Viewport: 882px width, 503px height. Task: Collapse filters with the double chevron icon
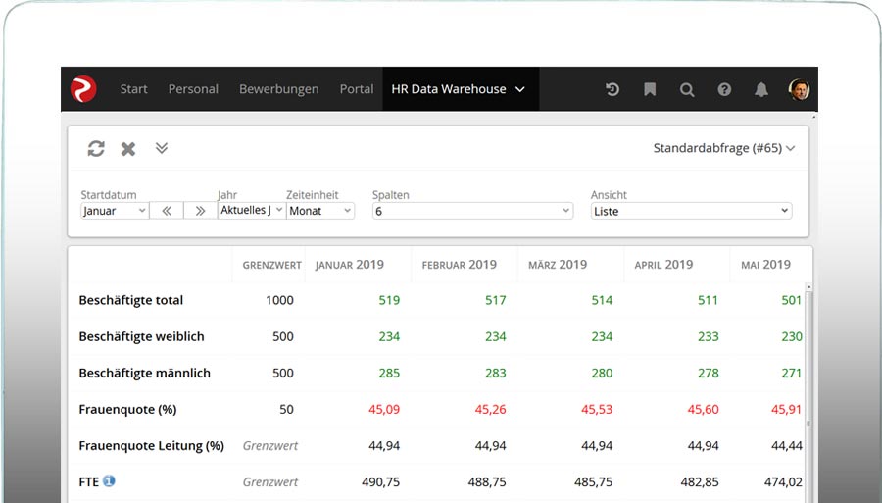click(162, 148)
